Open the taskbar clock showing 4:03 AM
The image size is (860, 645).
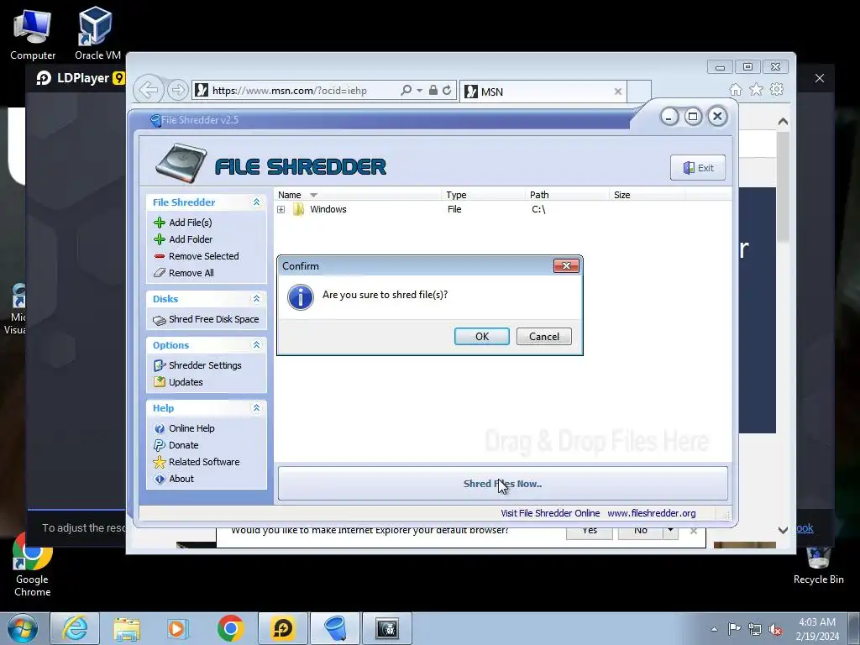coord(817,629)
